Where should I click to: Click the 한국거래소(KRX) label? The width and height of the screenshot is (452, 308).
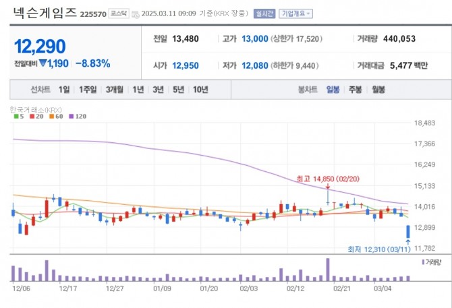point(36,110)
